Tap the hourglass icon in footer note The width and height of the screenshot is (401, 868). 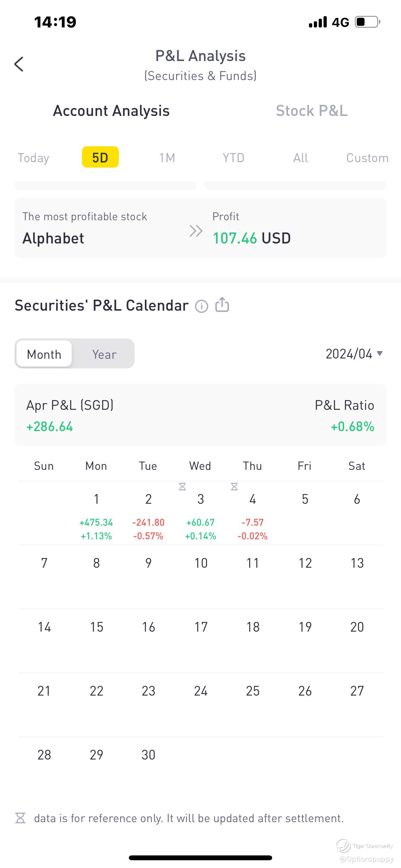(x=21, y=818)
